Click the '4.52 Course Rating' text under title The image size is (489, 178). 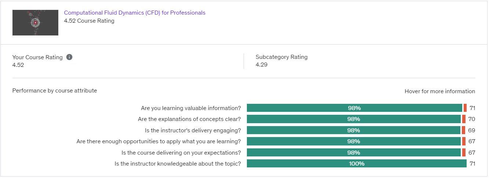coord(89,21)
